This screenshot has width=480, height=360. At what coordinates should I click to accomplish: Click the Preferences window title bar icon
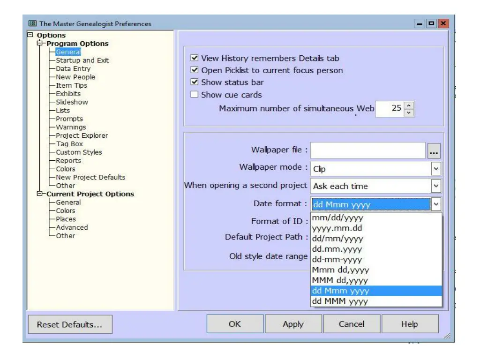click(32, 23)
